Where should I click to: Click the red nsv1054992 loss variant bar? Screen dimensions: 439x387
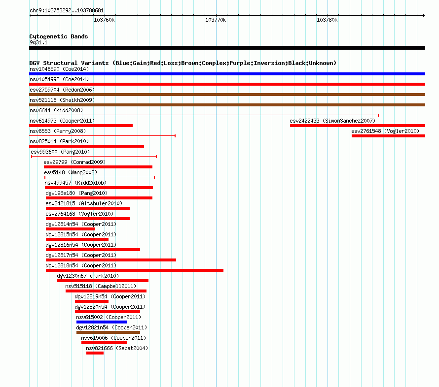227,84
